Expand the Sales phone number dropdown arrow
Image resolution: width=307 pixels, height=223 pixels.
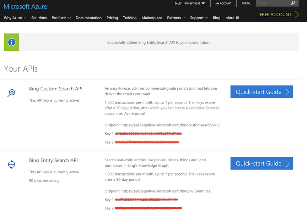point(203,3)
